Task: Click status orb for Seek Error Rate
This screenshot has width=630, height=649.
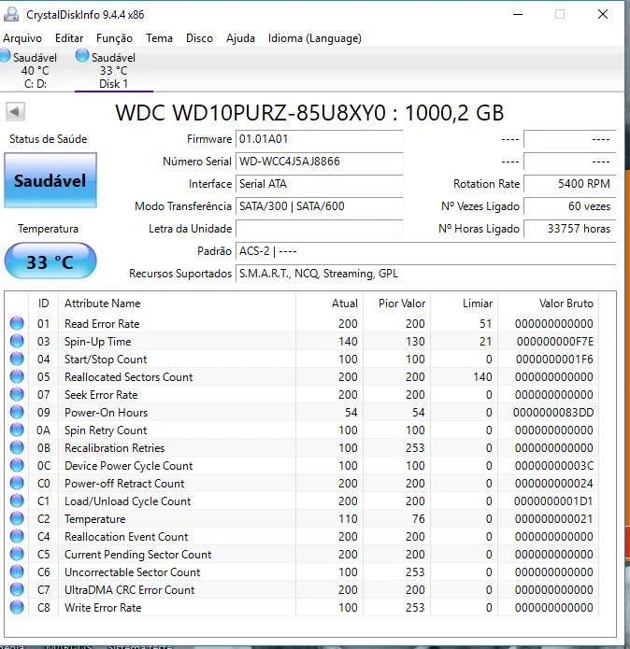Action: [17, 394]
